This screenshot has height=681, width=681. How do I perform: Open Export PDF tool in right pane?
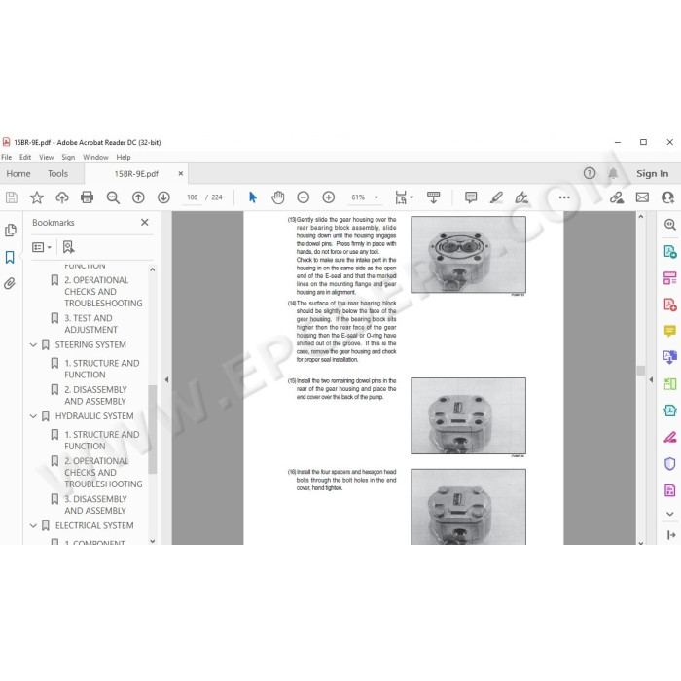coord(669,251)
